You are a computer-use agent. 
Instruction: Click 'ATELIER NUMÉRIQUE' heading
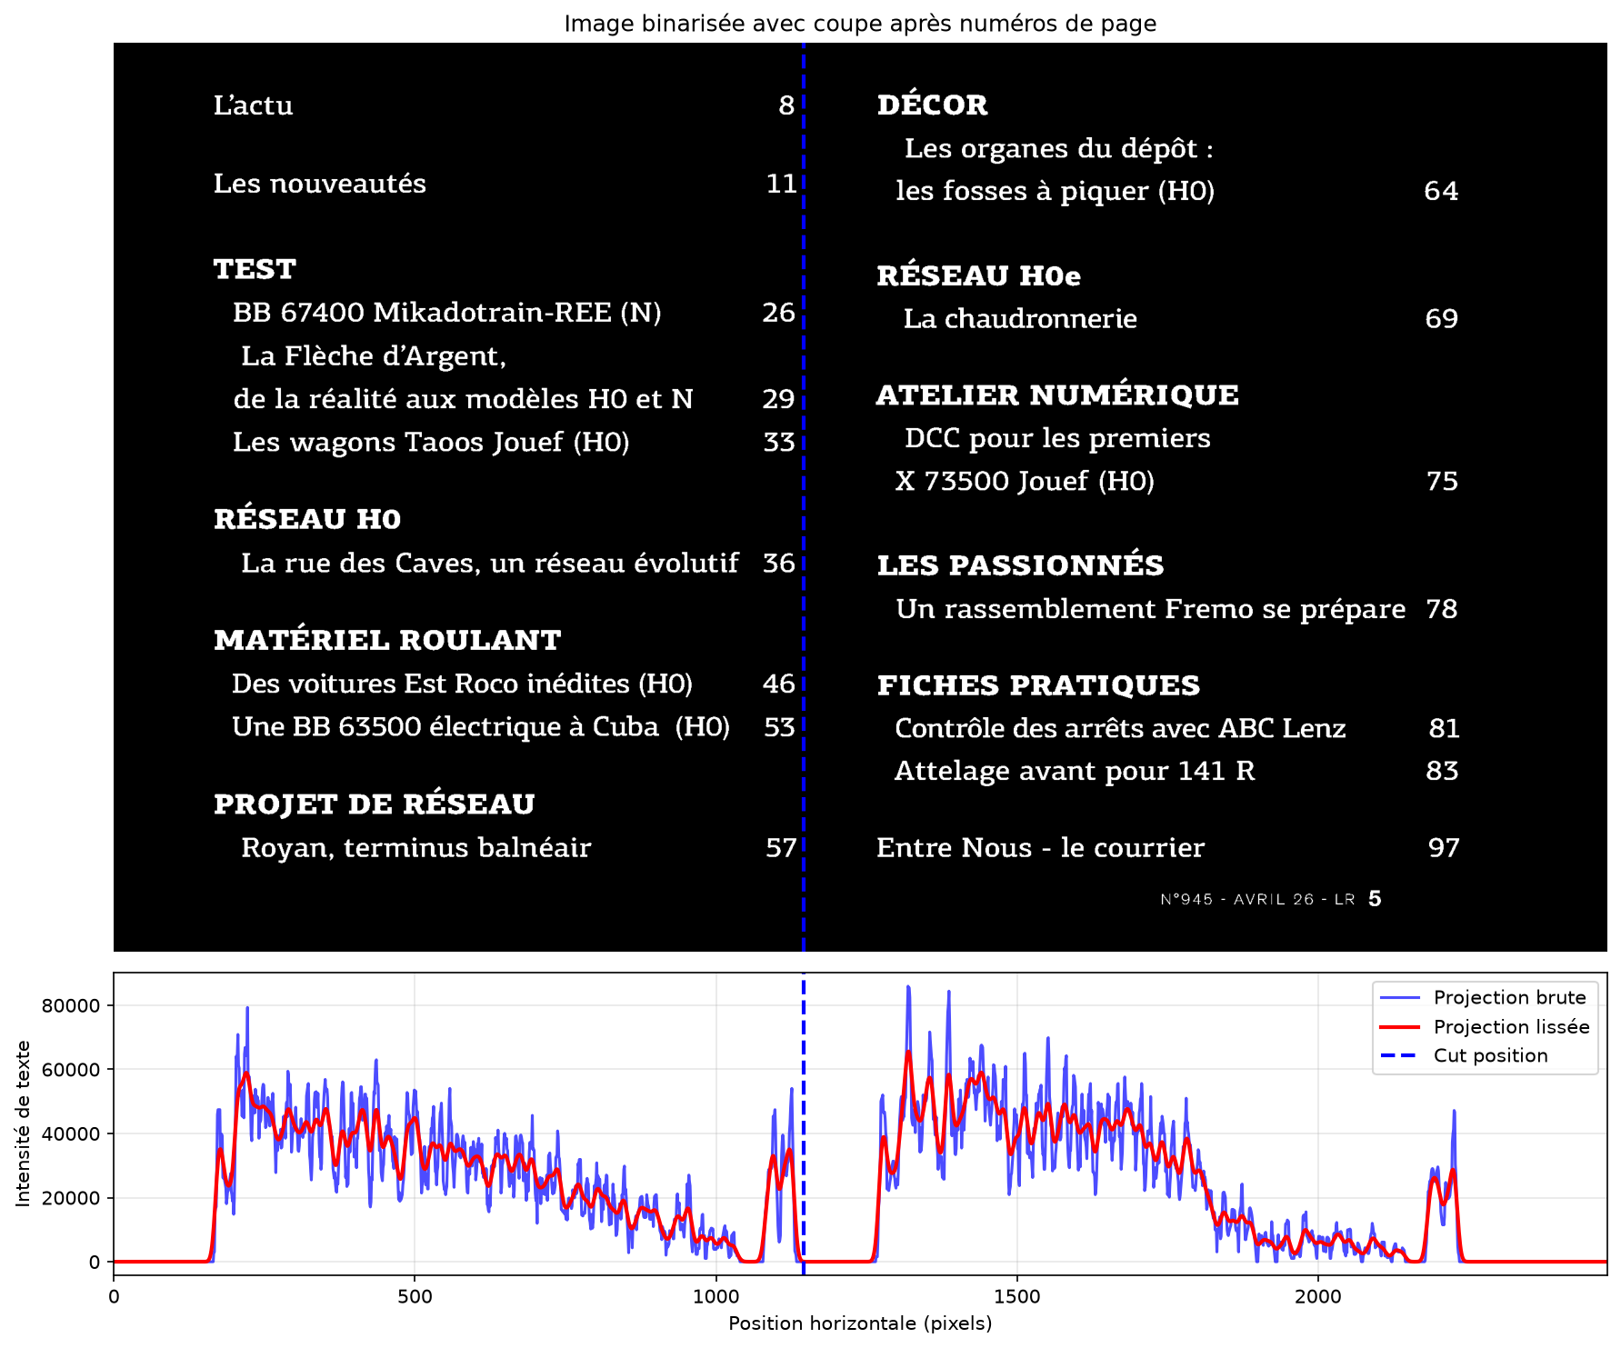(x=1057, y=395)
